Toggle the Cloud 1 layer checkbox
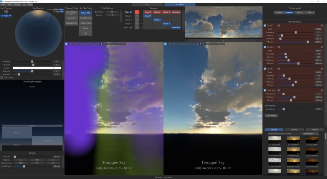 [265, 25]
